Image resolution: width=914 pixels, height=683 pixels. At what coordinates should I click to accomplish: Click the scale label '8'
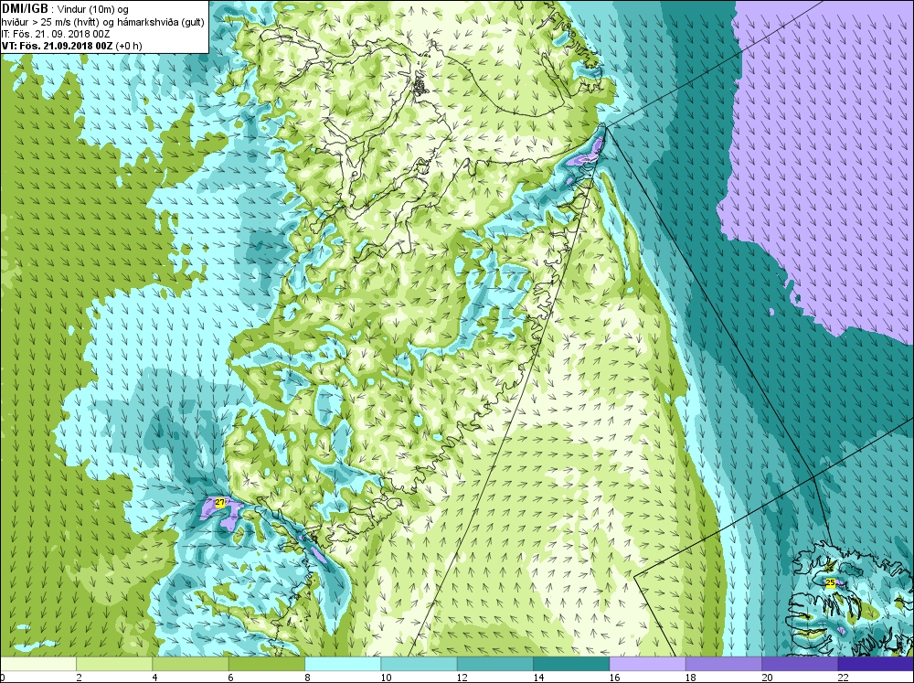coord(307,678)
